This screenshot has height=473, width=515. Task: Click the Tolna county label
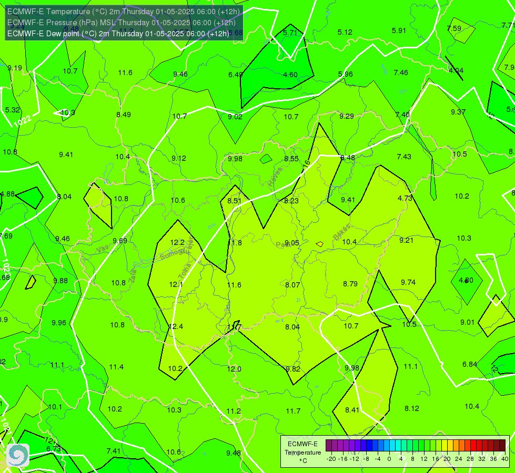pyautogui.click(x=185, y=272)
